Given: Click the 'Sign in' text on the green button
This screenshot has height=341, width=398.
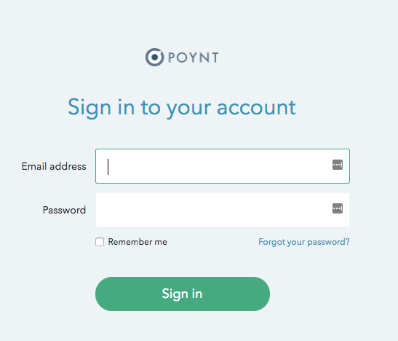Looking at the screenshot, I should pos(182,294).
